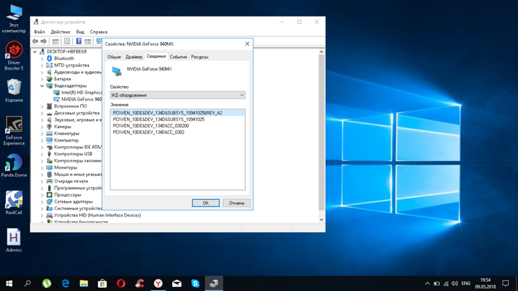Expand the Встроенное ПО category

[42, 106]
